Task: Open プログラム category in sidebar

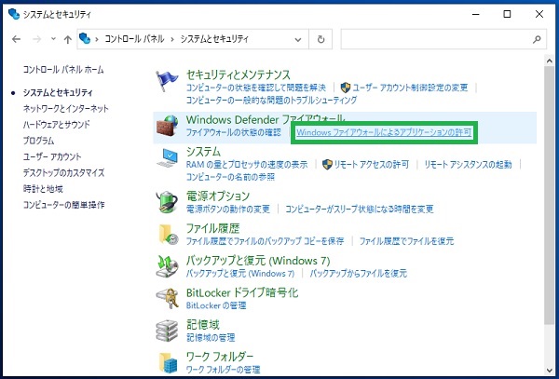Action: tap(38, 141)
